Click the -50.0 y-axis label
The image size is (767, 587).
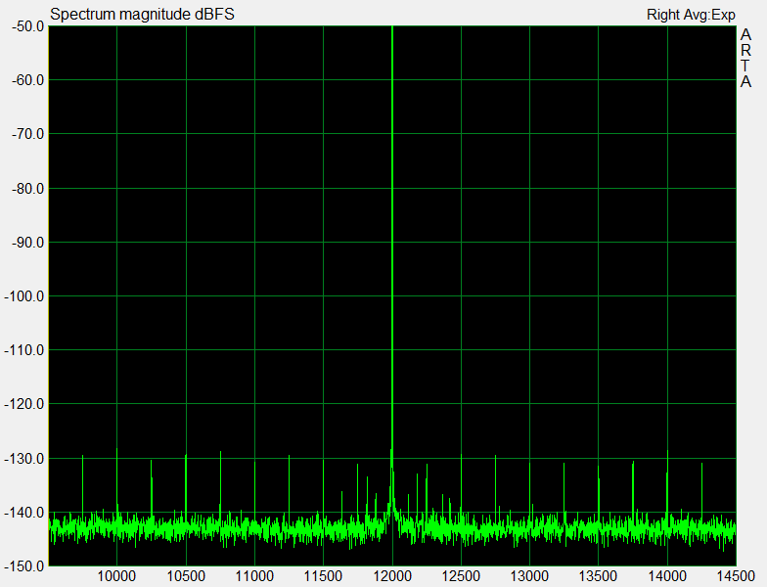pyautogui.click(x=27, y=26)
